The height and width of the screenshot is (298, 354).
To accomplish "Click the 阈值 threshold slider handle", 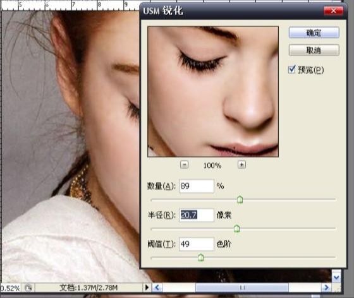I will click(200, 258).
